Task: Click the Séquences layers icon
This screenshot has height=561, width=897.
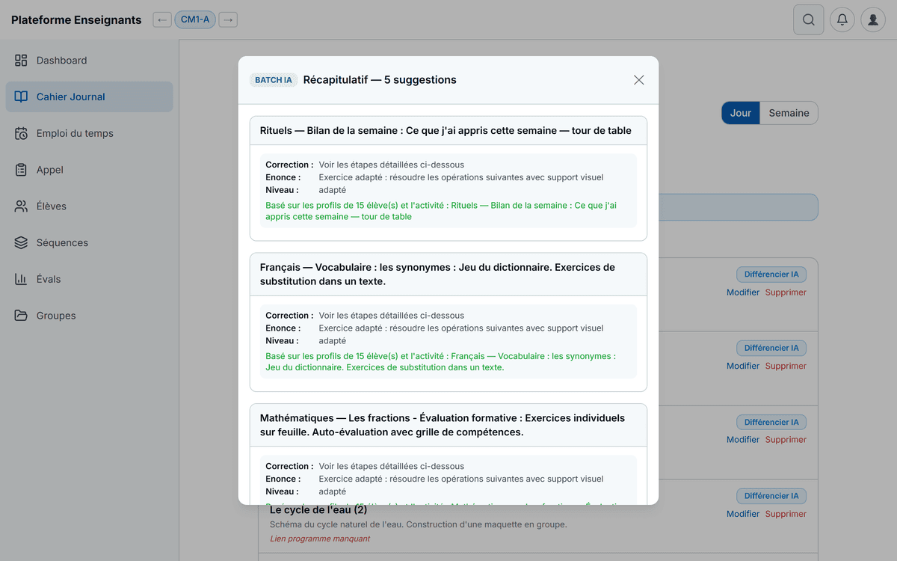Action: click(21, 243)
